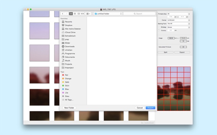Screen dimensions: 217x135
Task: Enable the Overlap checkbox
Action: click(159, 31)
